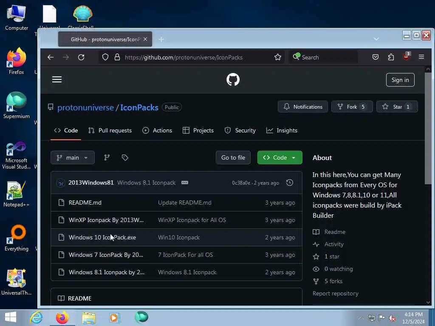Screen dimensions: 435x326
Task: Click the 0c38a0e commit hash
Action: point(241,183)
